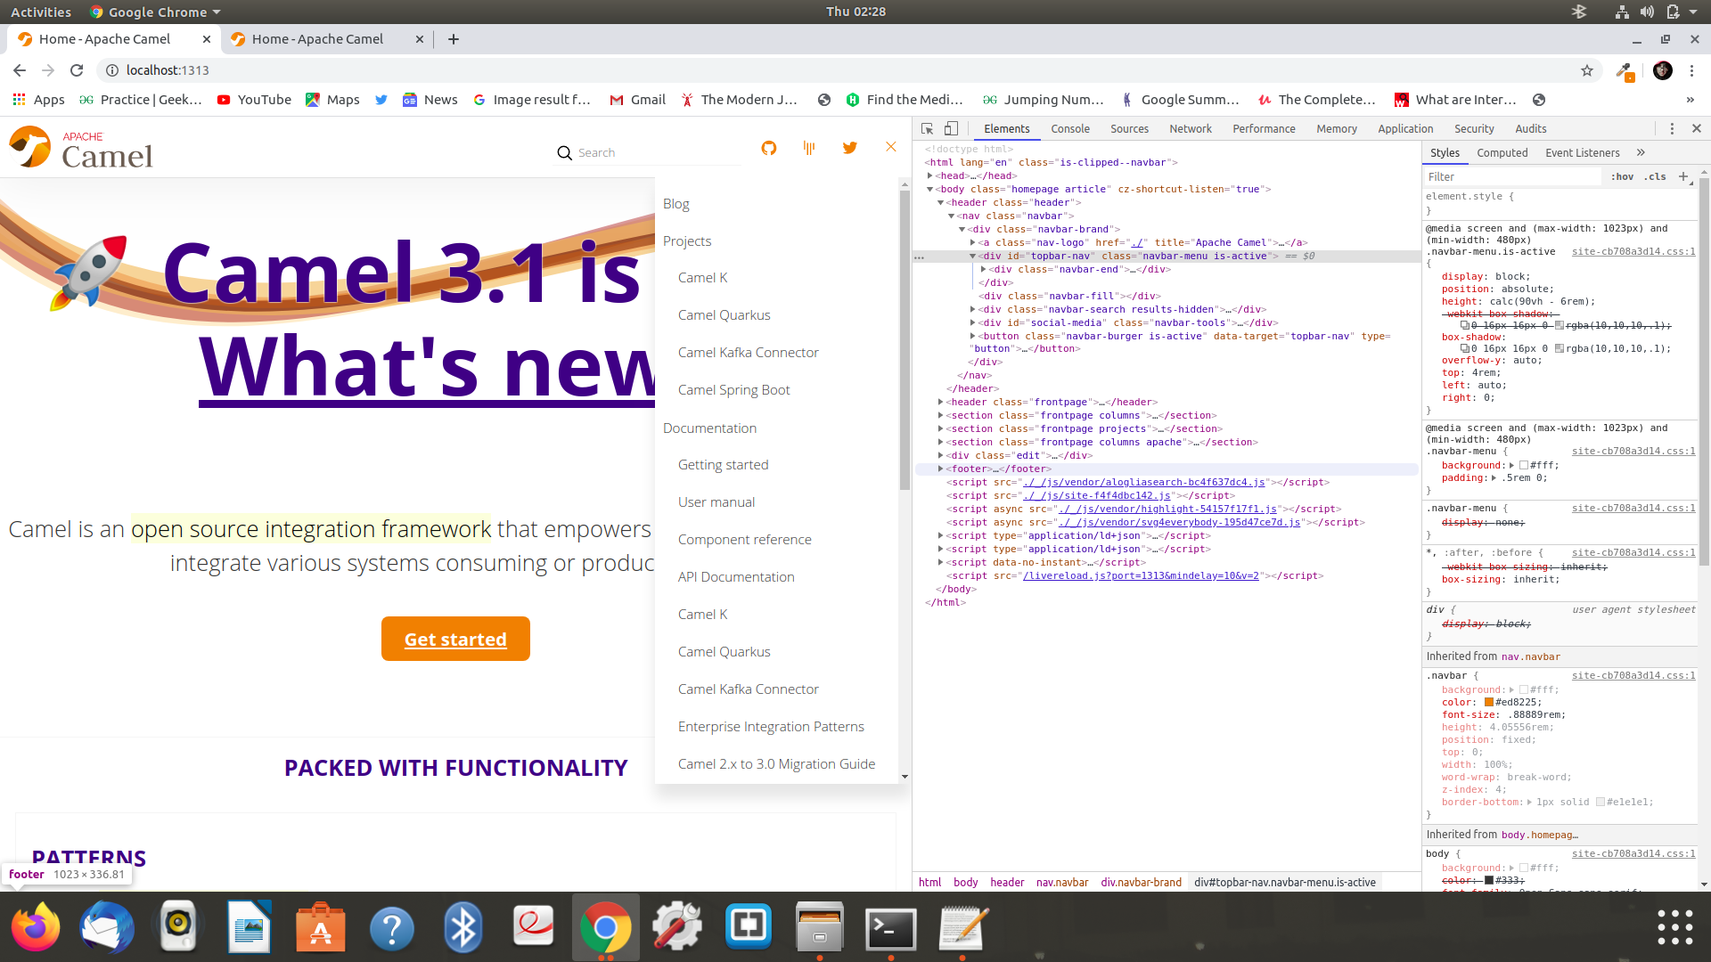1711x962 pixels.
Task: Select body in the DOM breadcrumb
Action: 965,883
